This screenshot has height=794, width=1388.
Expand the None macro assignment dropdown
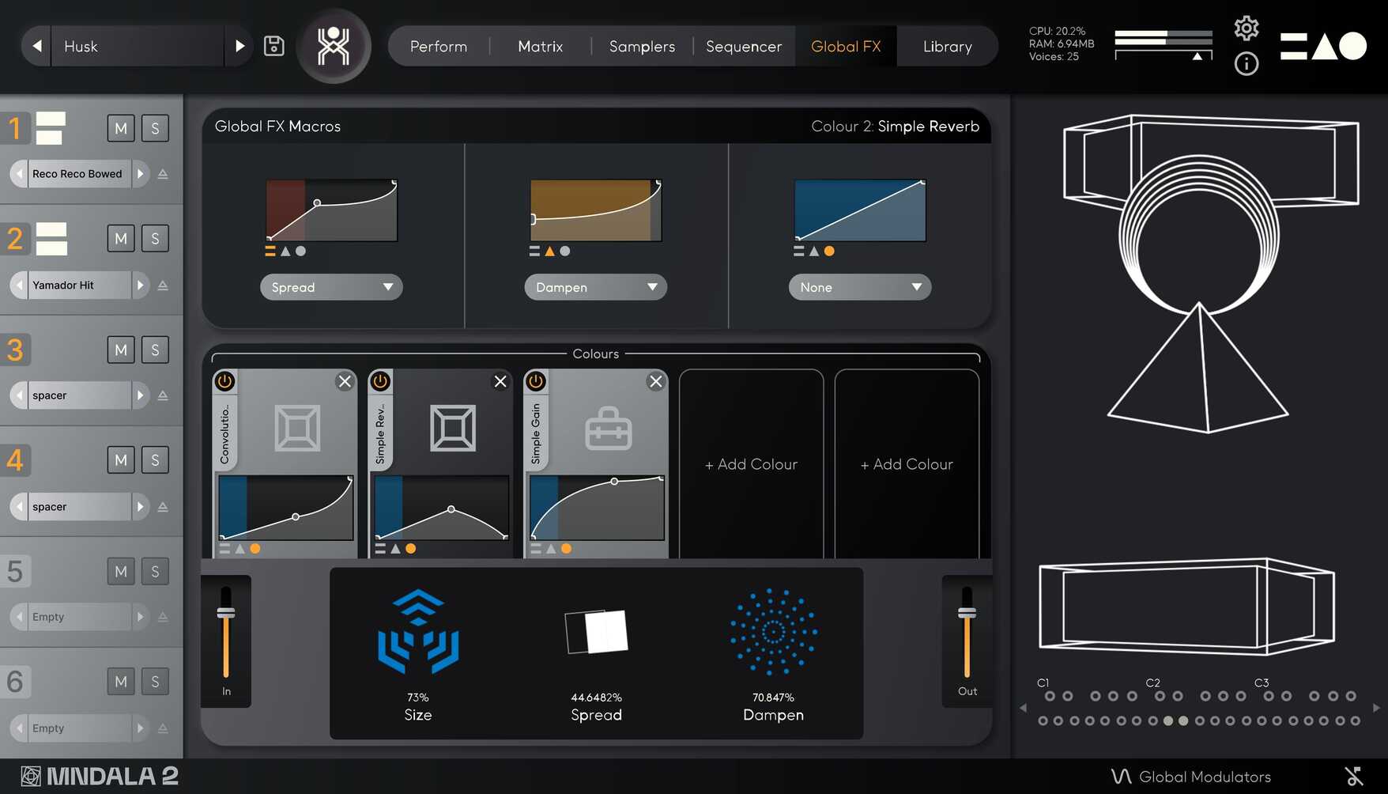(x=859, y=287)
